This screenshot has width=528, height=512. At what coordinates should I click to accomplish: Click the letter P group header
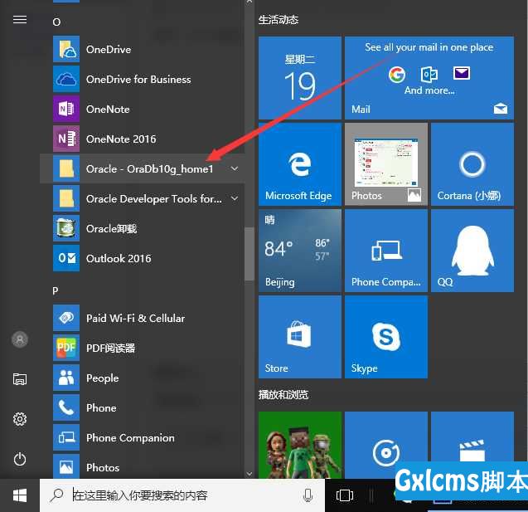click(x=56, y=290)
